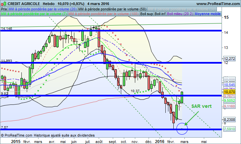Click the 11.993 level label
This screenshot has width=241, height=144.
point(6,61)
